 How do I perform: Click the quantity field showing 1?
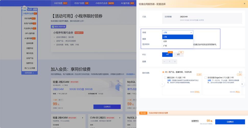[x=170, y=61]
